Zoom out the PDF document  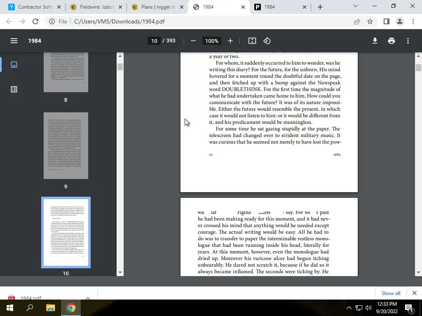pos(193,41)
